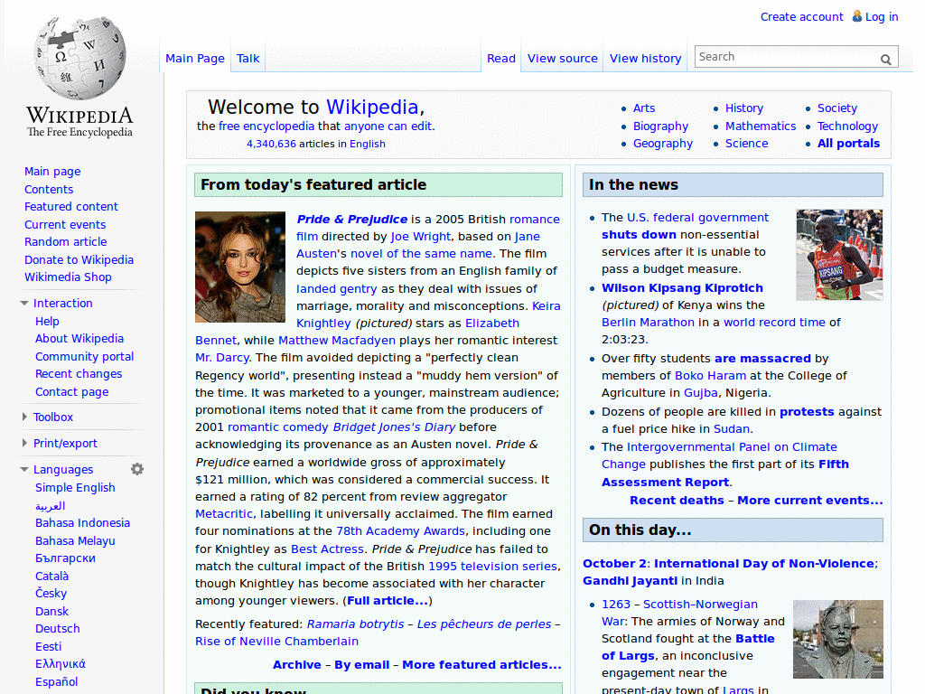Select the View source tab
The image size is (925, 694).
pyautogui.click(x=562, y=59)
